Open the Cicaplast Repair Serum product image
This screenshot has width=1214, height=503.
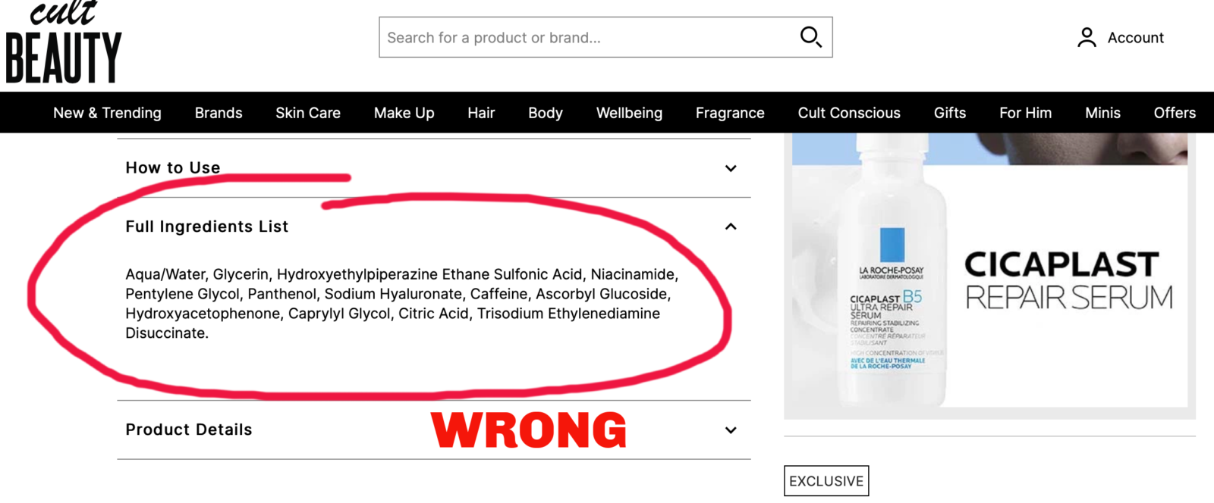click(989, 276)
